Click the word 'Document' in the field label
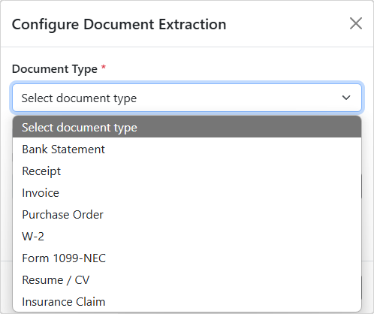The width and height of the screenshot is (374, 314). click(x=41, y=69)
